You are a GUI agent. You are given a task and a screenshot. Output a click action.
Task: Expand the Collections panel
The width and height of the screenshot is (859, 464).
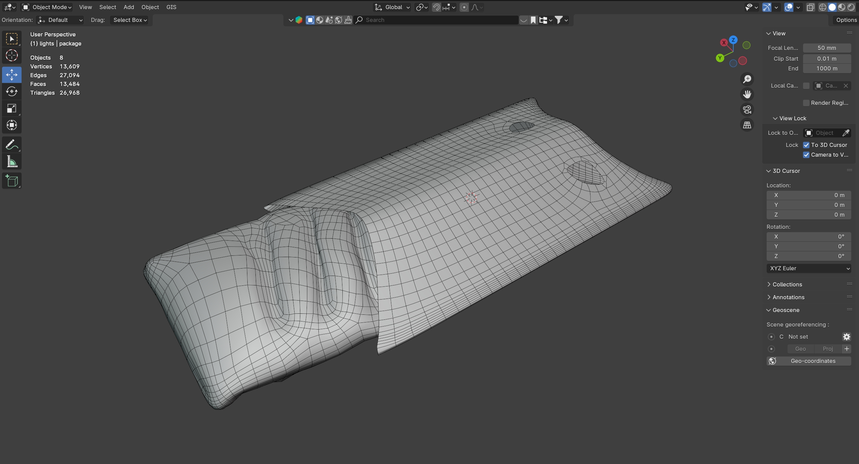787,284
